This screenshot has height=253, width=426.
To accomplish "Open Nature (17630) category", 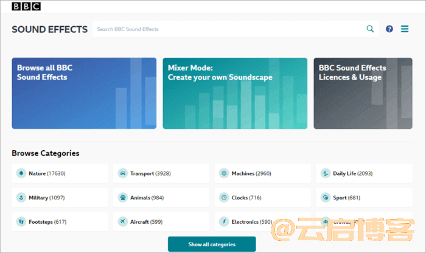I will pos(60,173).
